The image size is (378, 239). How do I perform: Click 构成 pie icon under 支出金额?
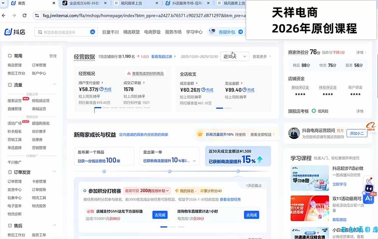click(x=245, y=90)
